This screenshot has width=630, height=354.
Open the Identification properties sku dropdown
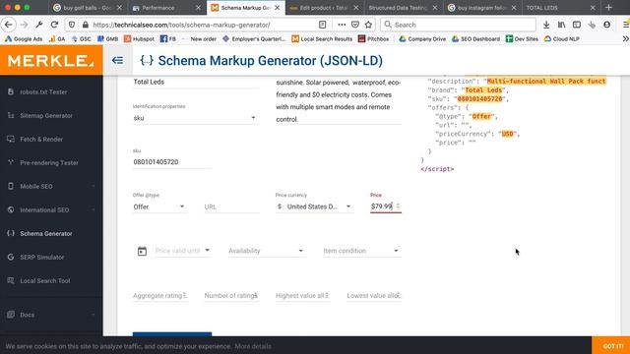(195, 118)
